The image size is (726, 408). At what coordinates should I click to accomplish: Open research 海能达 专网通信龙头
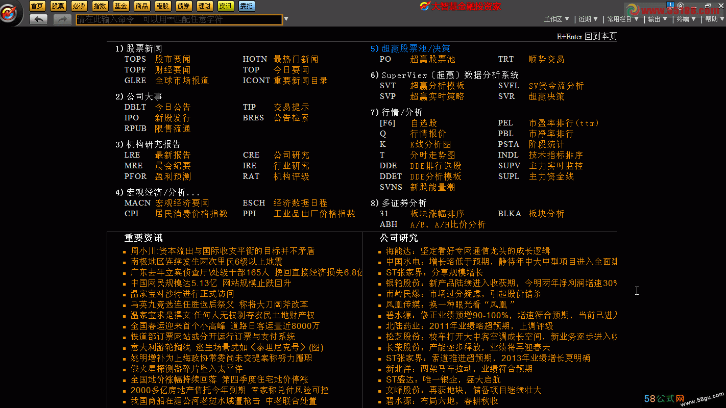coord(468,251)
